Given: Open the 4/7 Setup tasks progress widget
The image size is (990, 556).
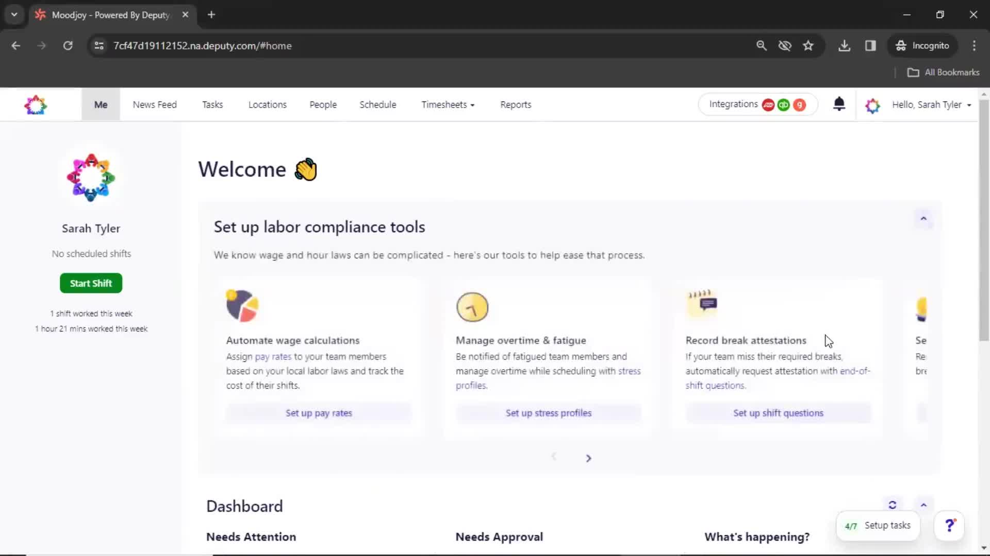Looking at the screenshot, I should tap(878, 526).
